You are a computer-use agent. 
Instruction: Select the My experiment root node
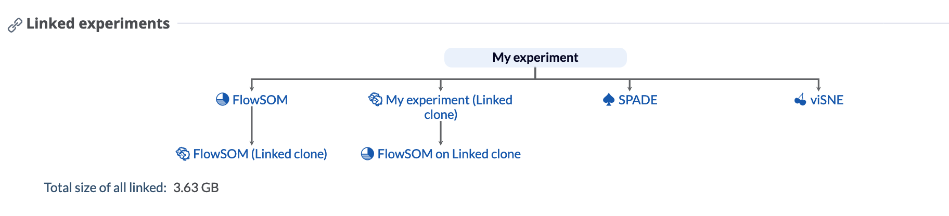535,57
